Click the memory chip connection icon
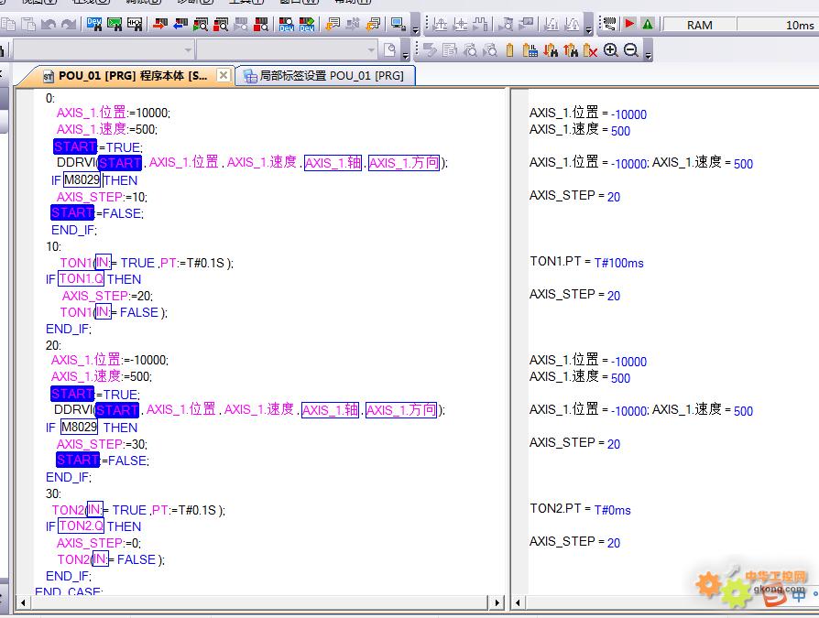 (x=609, y=24)
